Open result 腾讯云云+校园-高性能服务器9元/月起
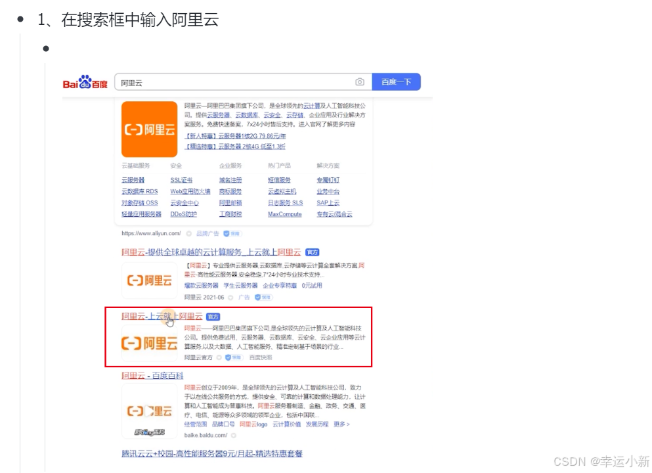Viewport: 652px width, 473px height. [x=212, y=453]
